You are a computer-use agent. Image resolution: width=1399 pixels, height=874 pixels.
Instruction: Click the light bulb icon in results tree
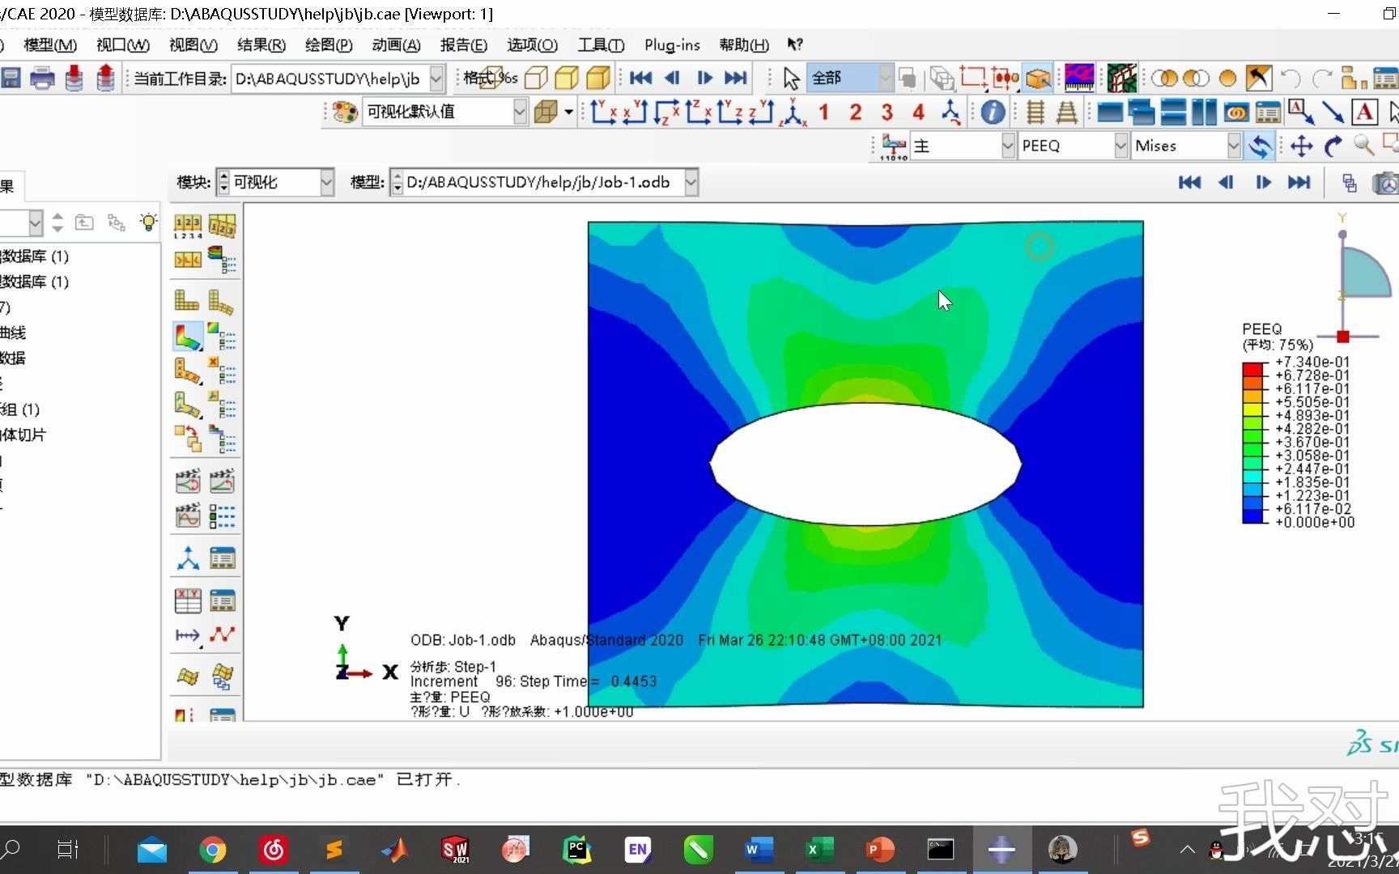[x=148, y=222]
